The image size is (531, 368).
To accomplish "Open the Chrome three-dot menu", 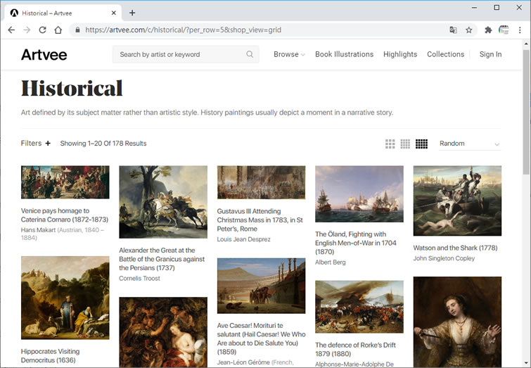I will click(520, 30).
